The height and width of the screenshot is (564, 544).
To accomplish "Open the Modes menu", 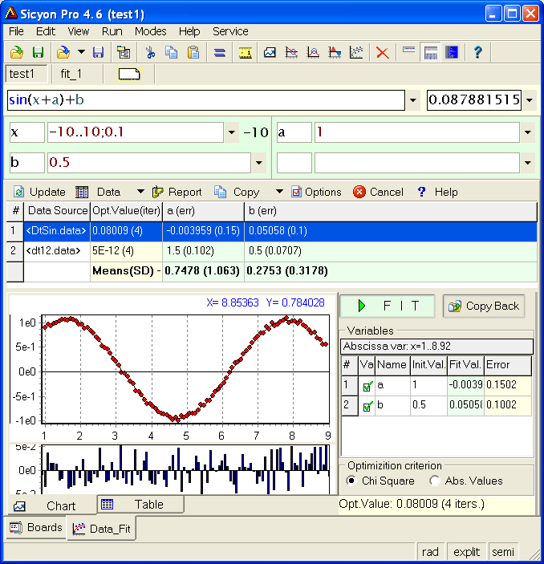I will 150,31.
